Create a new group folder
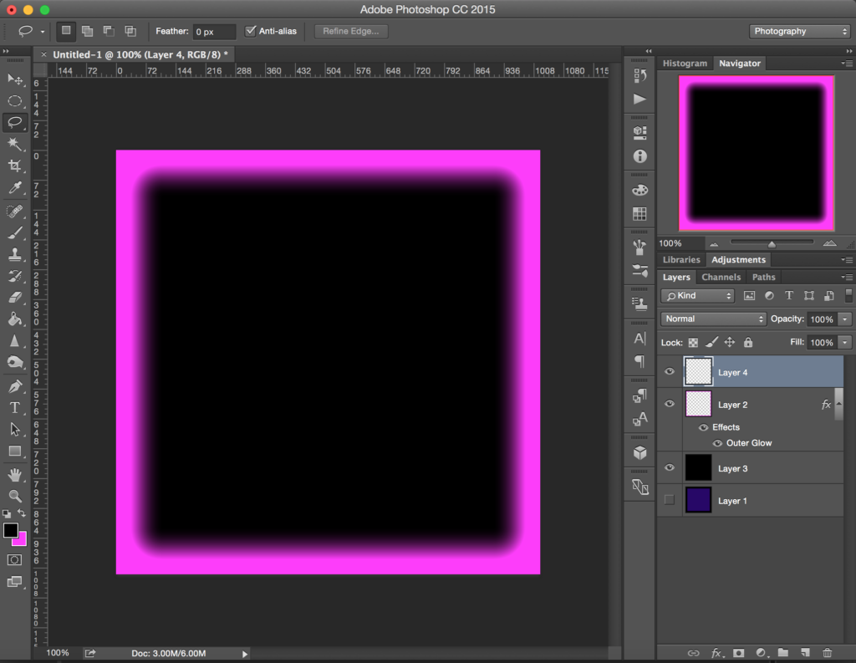The image size is (856, 663). (782, 653)
